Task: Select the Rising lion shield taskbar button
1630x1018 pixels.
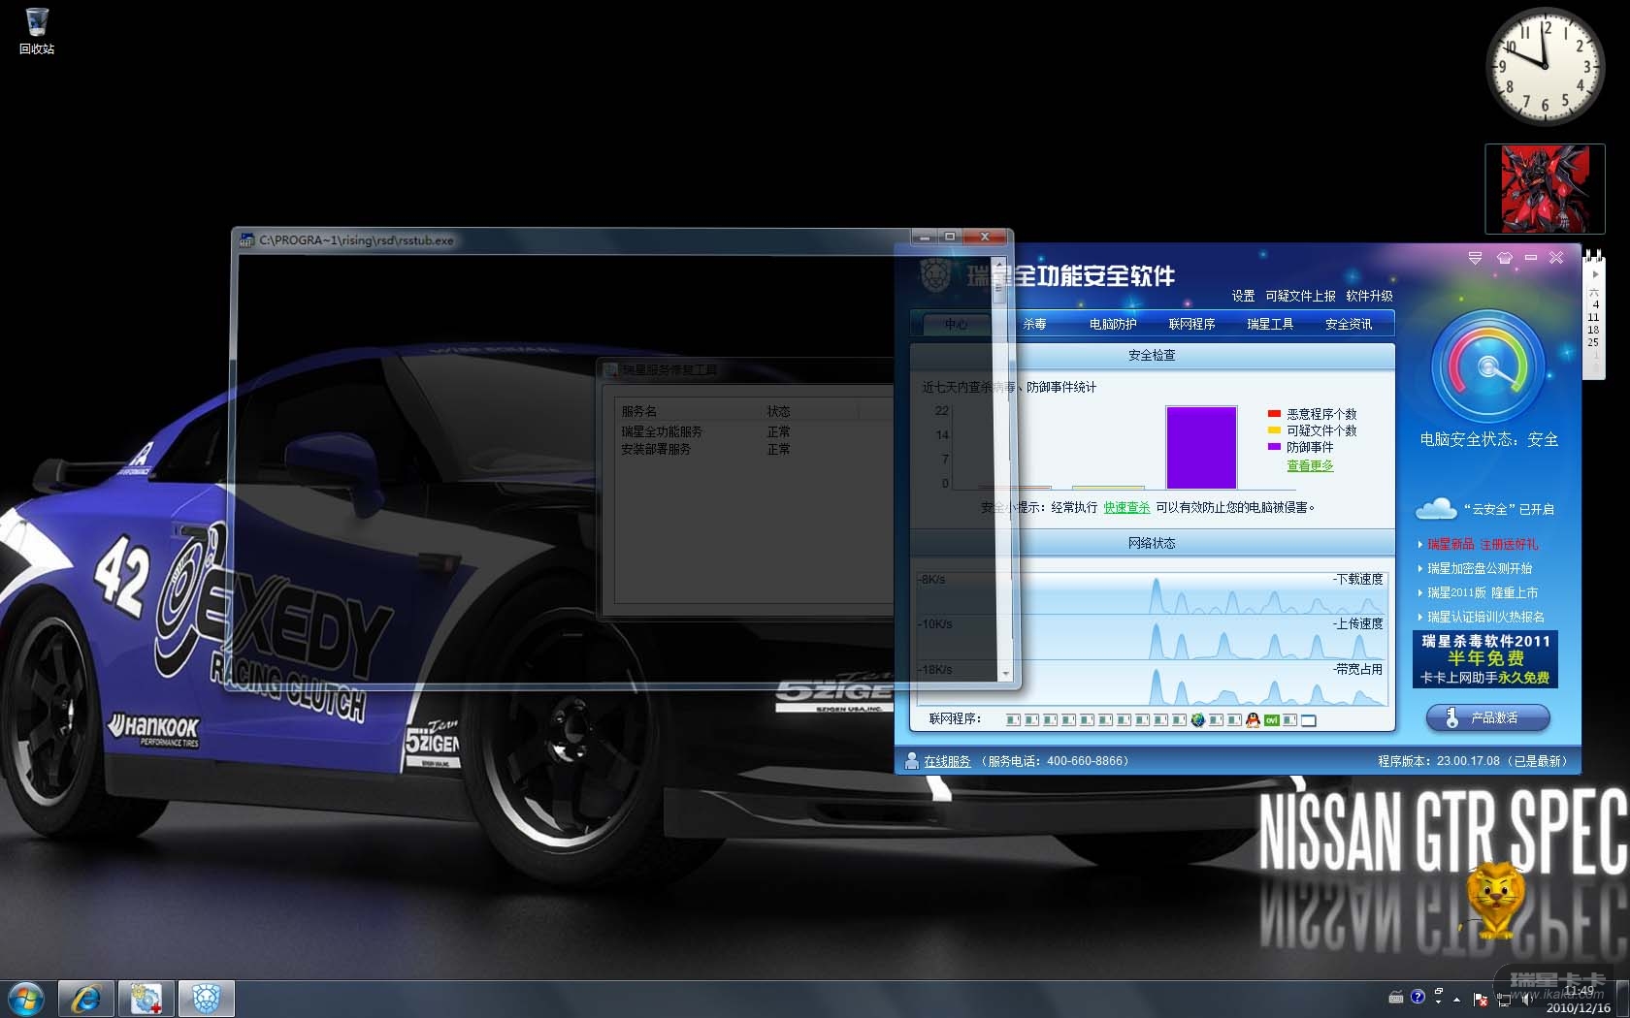Action: 206,999
